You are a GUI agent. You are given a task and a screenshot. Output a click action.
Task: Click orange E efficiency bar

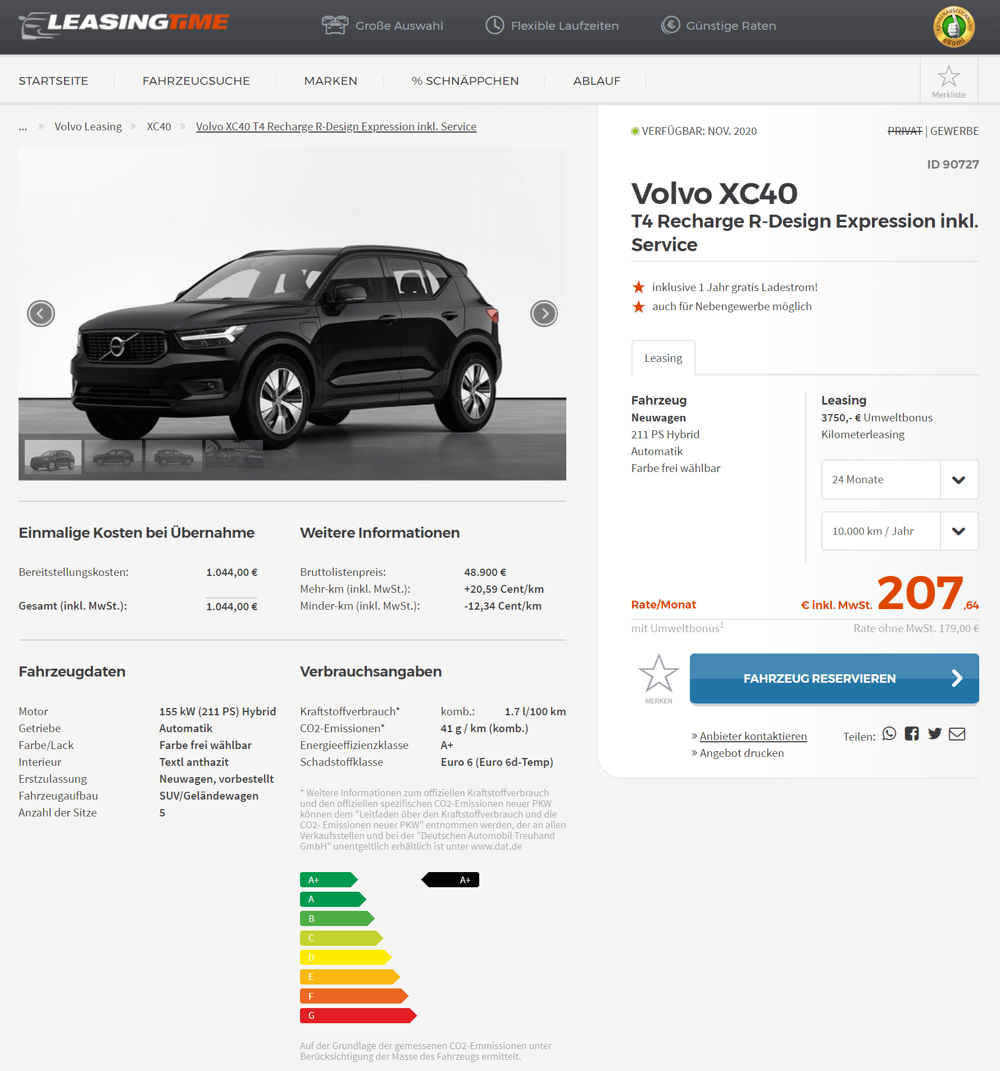350,977
